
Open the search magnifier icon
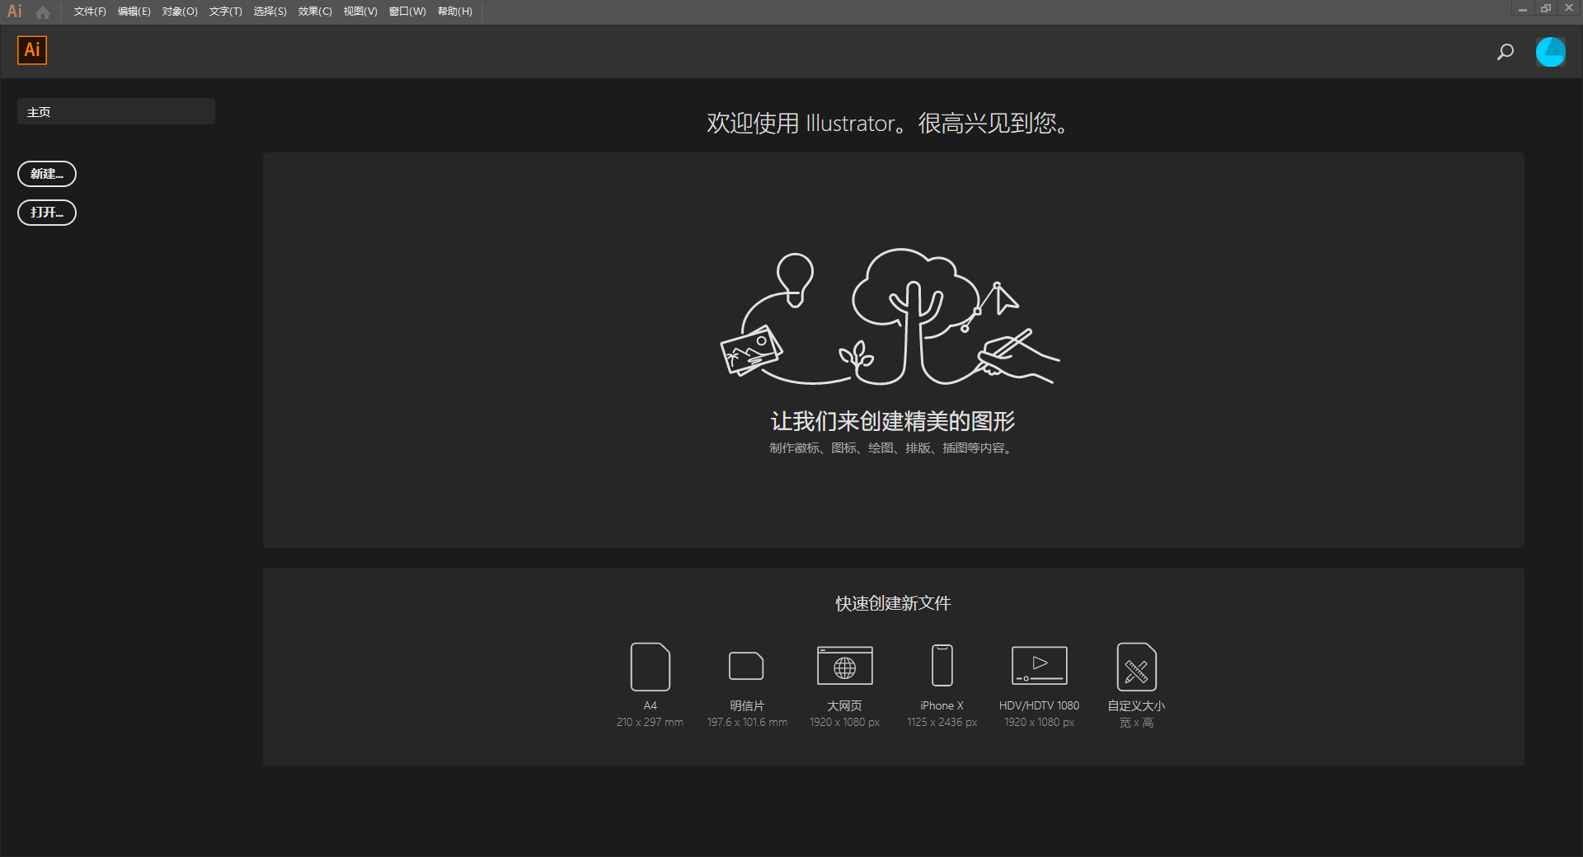tap(1505, 52)
